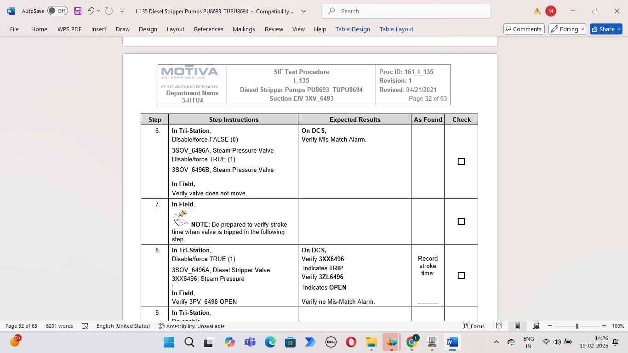Open the Customize Quick Access Toolbar dropdown
Viewport: 628px width, 353px height.
[122, 11]
